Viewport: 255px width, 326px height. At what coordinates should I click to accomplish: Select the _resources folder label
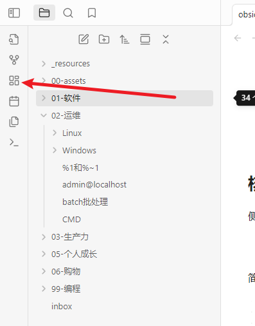tap(71, 64)
